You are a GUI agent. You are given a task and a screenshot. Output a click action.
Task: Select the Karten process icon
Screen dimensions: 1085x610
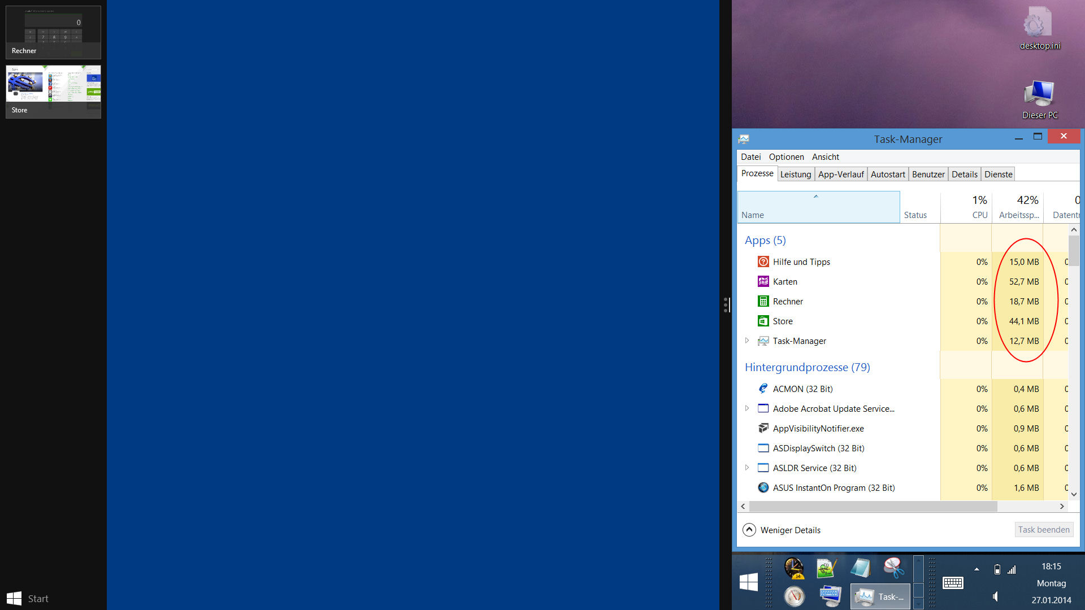coord(763,281)
